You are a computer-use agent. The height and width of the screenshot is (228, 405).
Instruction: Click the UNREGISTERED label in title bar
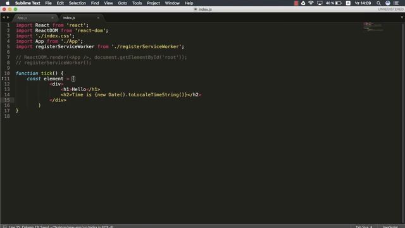390,9
